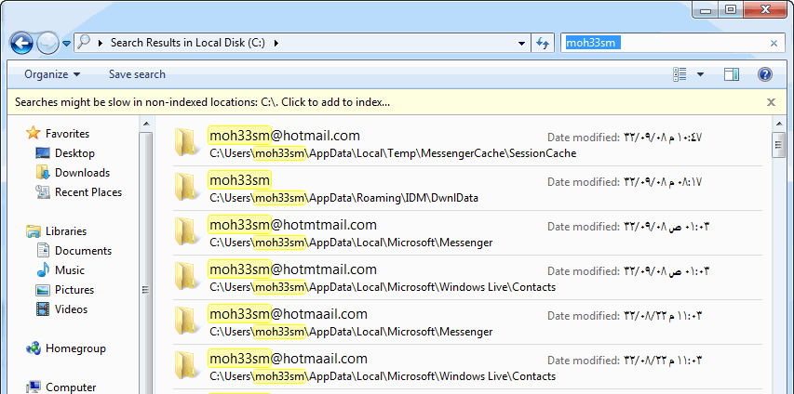The width and height of the screenshot is (794, 394).
Task: Open Downloads in the navigation pane
Action: tap(82, 173)
